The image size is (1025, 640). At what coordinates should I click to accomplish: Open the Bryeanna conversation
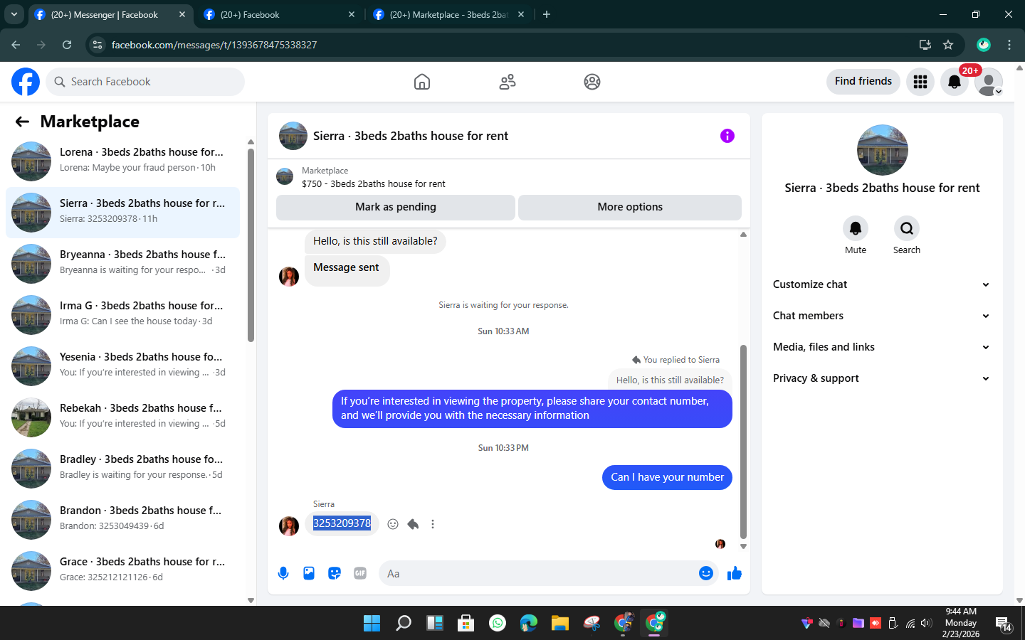(x=122, y=264)
